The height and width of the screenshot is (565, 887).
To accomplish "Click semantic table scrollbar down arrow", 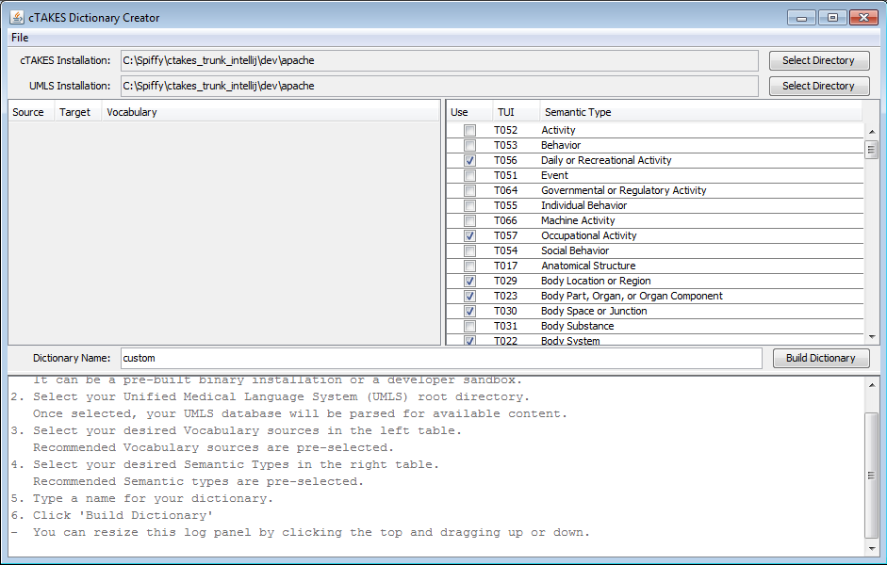I will tap(872, 337).
